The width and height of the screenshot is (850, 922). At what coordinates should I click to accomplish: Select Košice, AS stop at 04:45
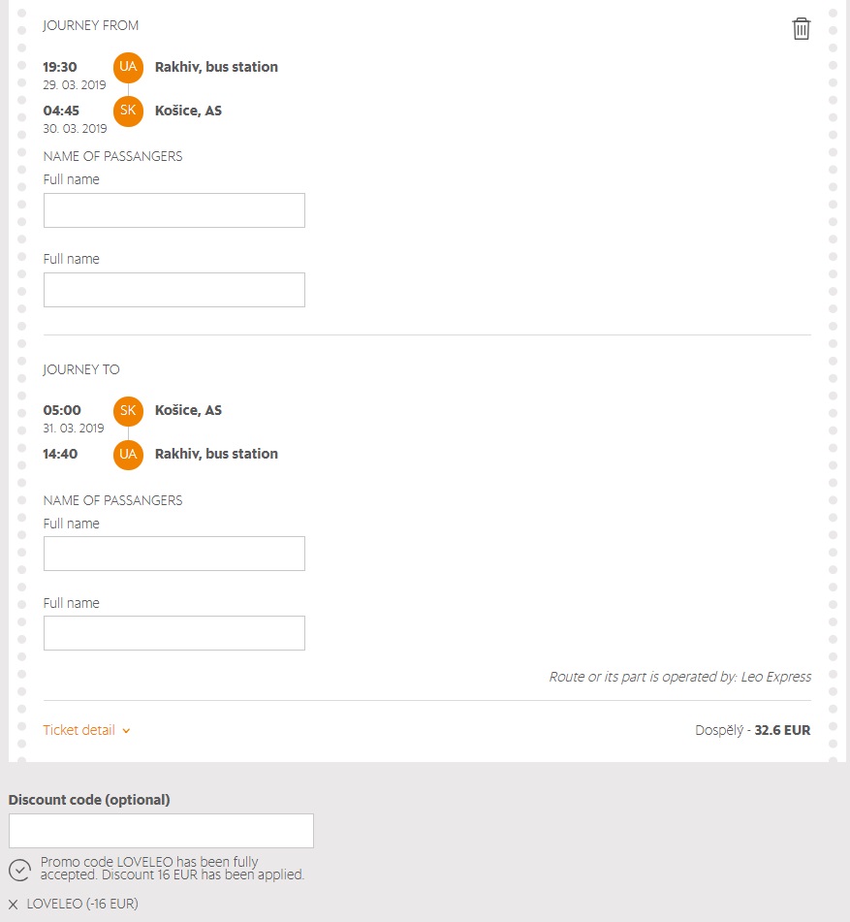pos(188,111)
